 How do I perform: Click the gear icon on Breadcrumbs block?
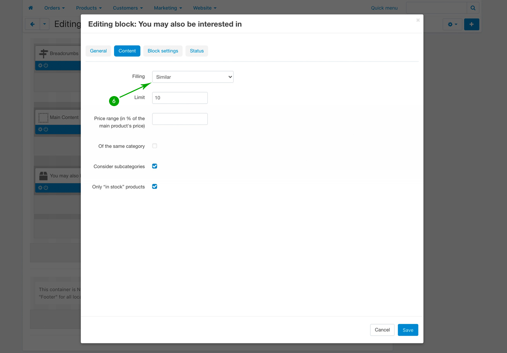[40, 66]
